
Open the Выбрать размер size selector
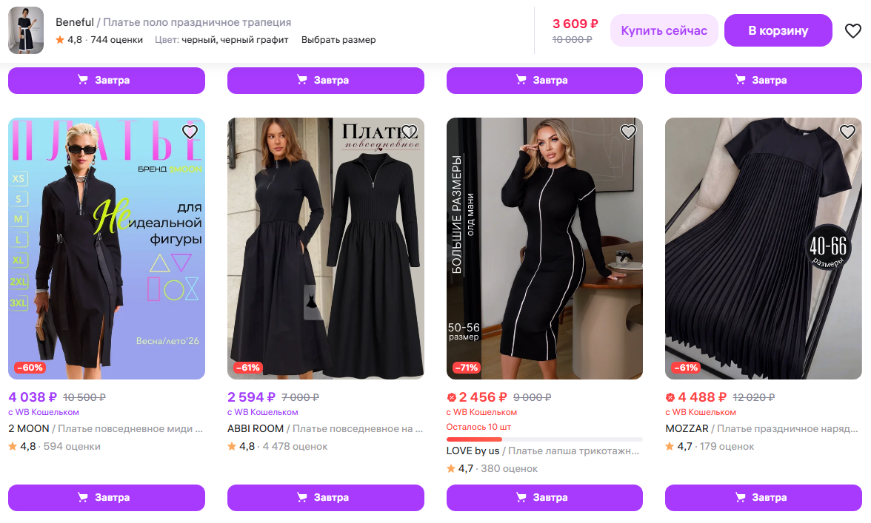[338, 40]
